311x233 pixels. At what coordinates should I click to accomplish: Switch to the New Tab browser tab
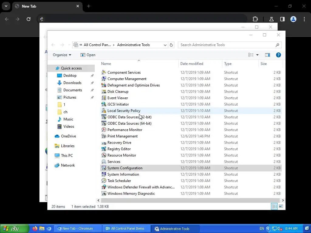tap(47, 6)
